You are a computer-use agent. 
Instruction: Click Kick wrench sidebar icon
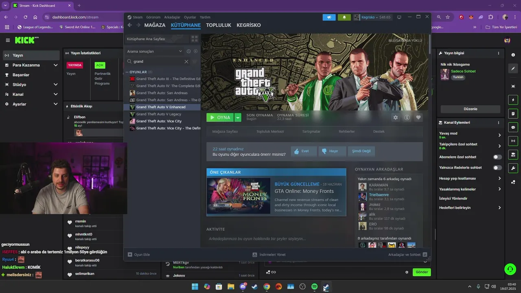(x=513, y=168)
